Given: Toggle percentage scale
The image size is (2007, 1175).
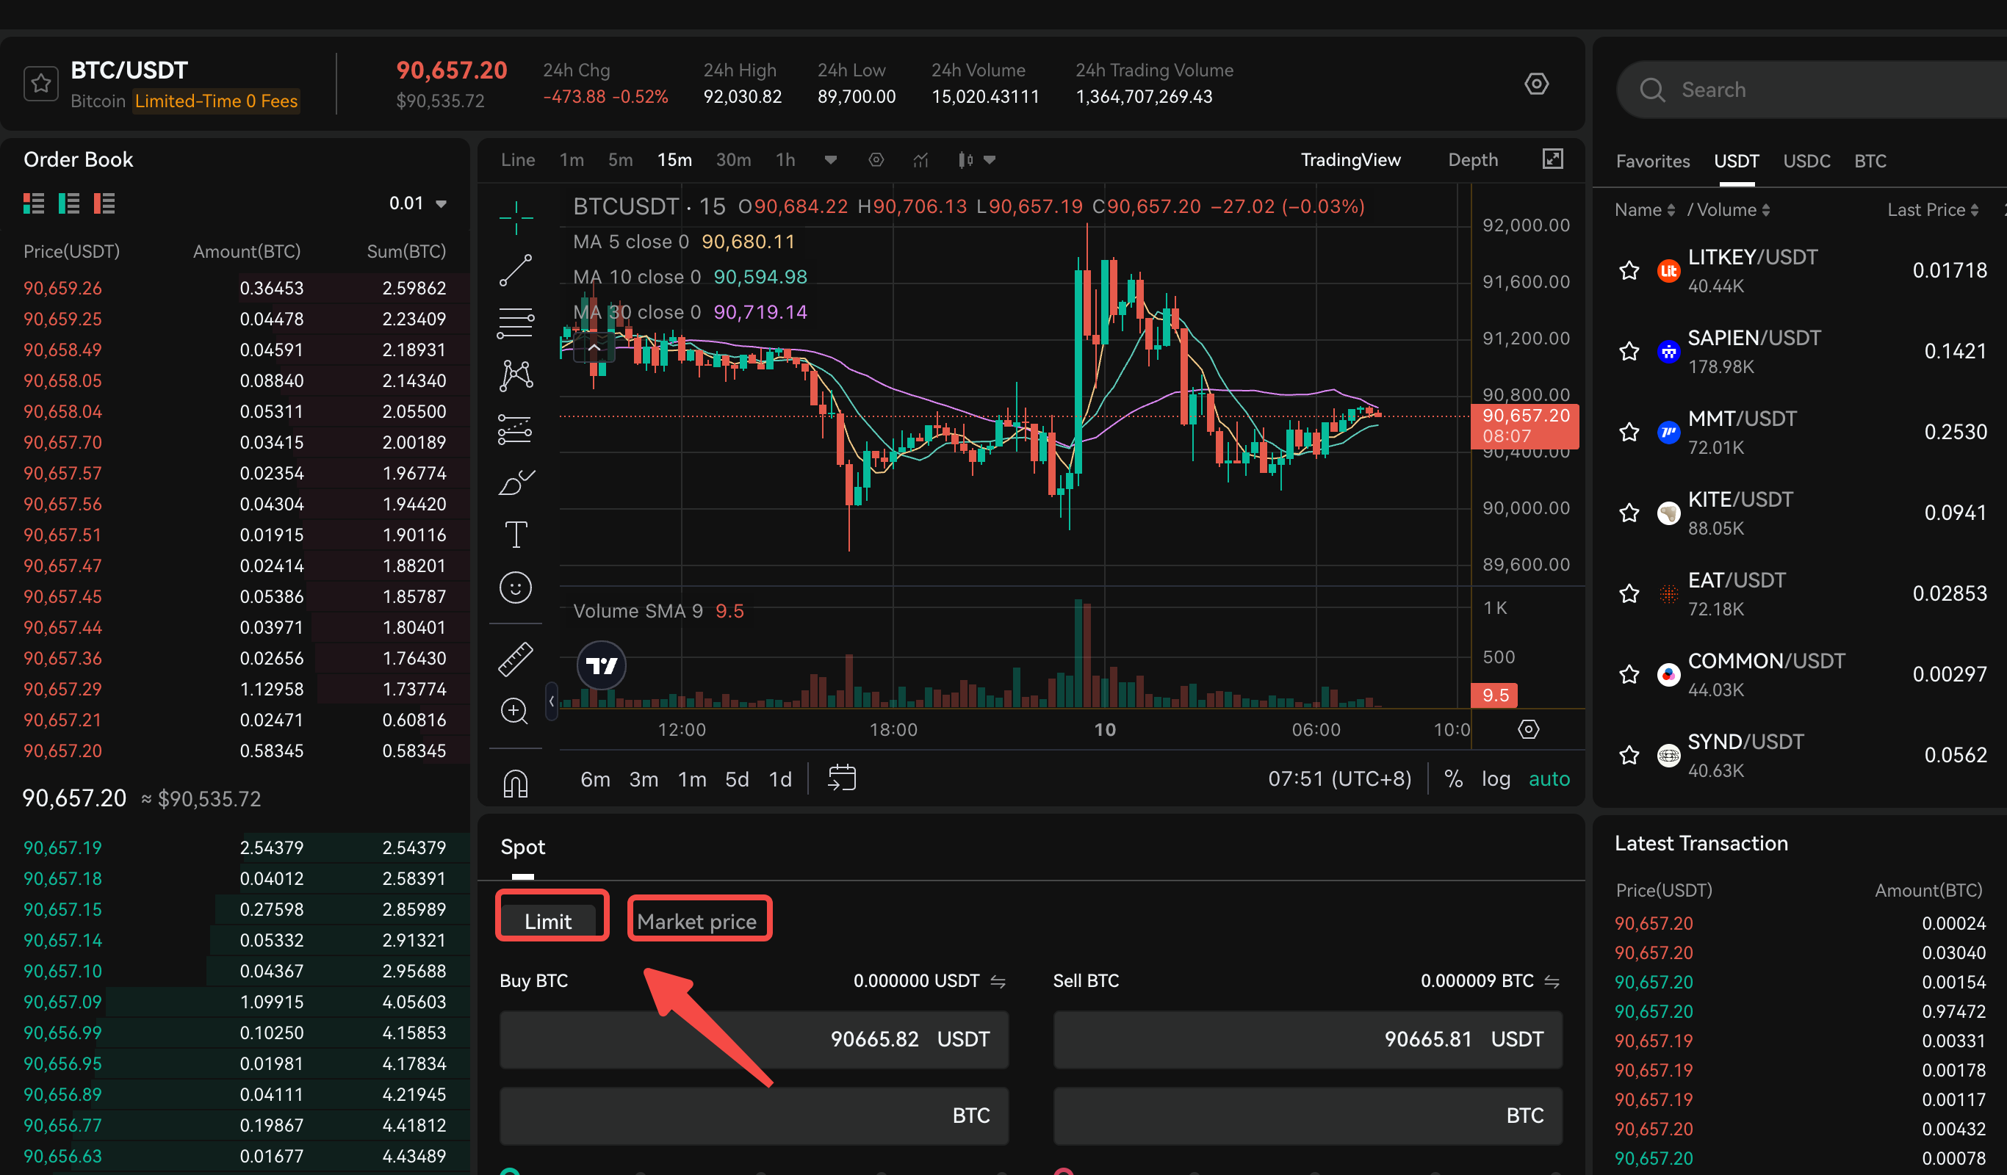Looking at the screenshot, I should 1454,779.
